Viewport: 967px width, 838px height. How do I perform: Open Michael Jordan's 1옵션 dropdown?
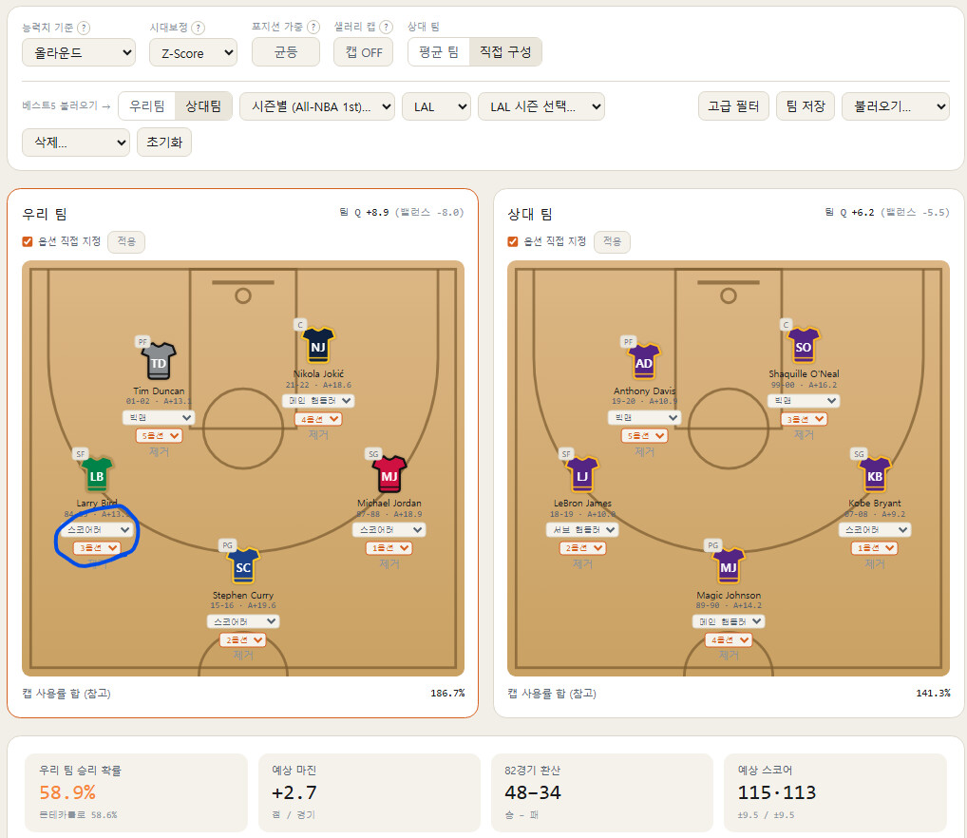pyautogui.click(x=389, y=547)
